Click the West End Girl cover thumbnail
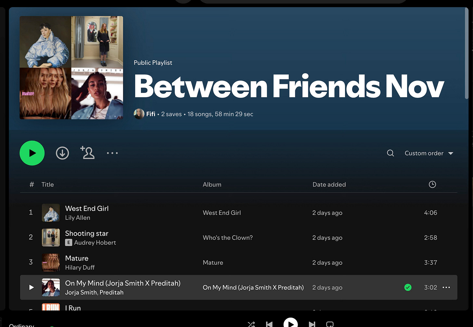 coord(51,213)
